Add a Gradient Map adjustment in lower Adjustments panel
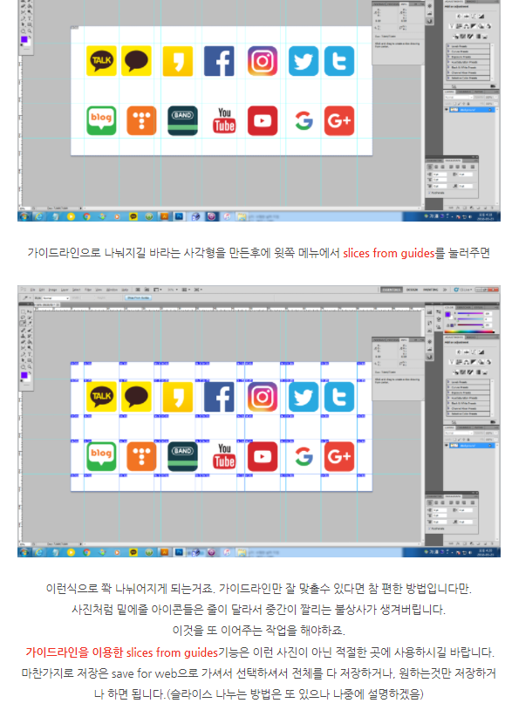Screen dimensions: 505x717 coord(478,372)
